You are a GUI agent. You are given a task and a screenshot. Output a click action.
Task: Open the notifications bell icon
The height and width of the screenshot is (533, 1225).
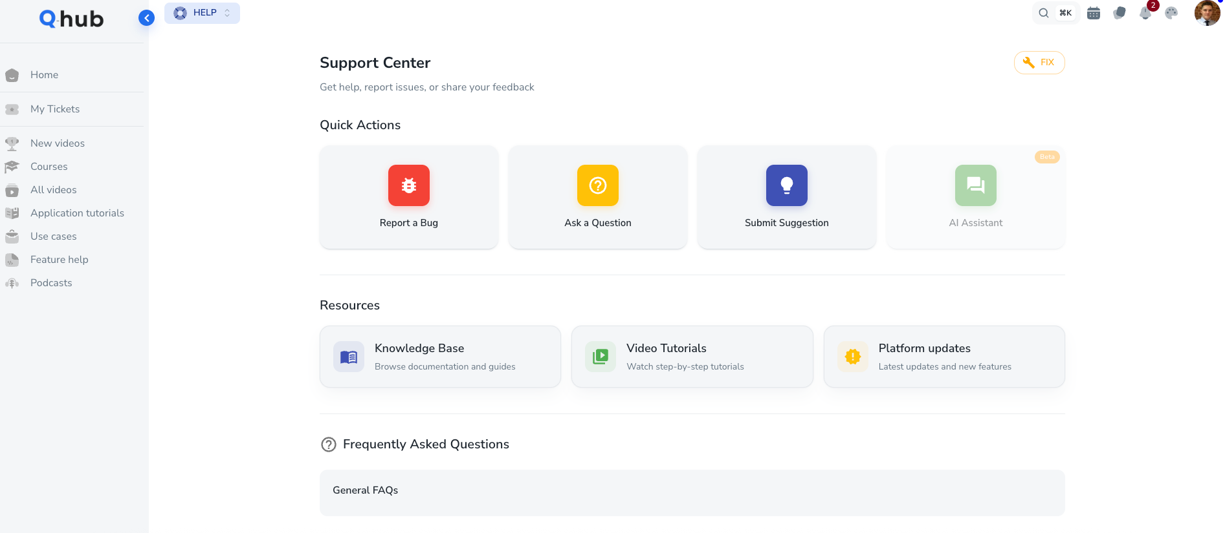tap(1145, 13)
